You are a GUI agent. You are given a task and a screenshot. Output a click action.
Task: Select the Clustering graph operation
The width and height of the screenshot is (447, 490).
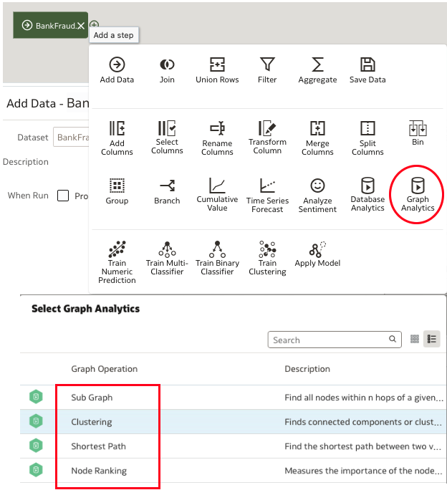pos(92,422)
